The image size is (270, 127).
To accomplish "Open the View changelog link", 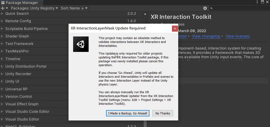I will [x=206, y=36].
